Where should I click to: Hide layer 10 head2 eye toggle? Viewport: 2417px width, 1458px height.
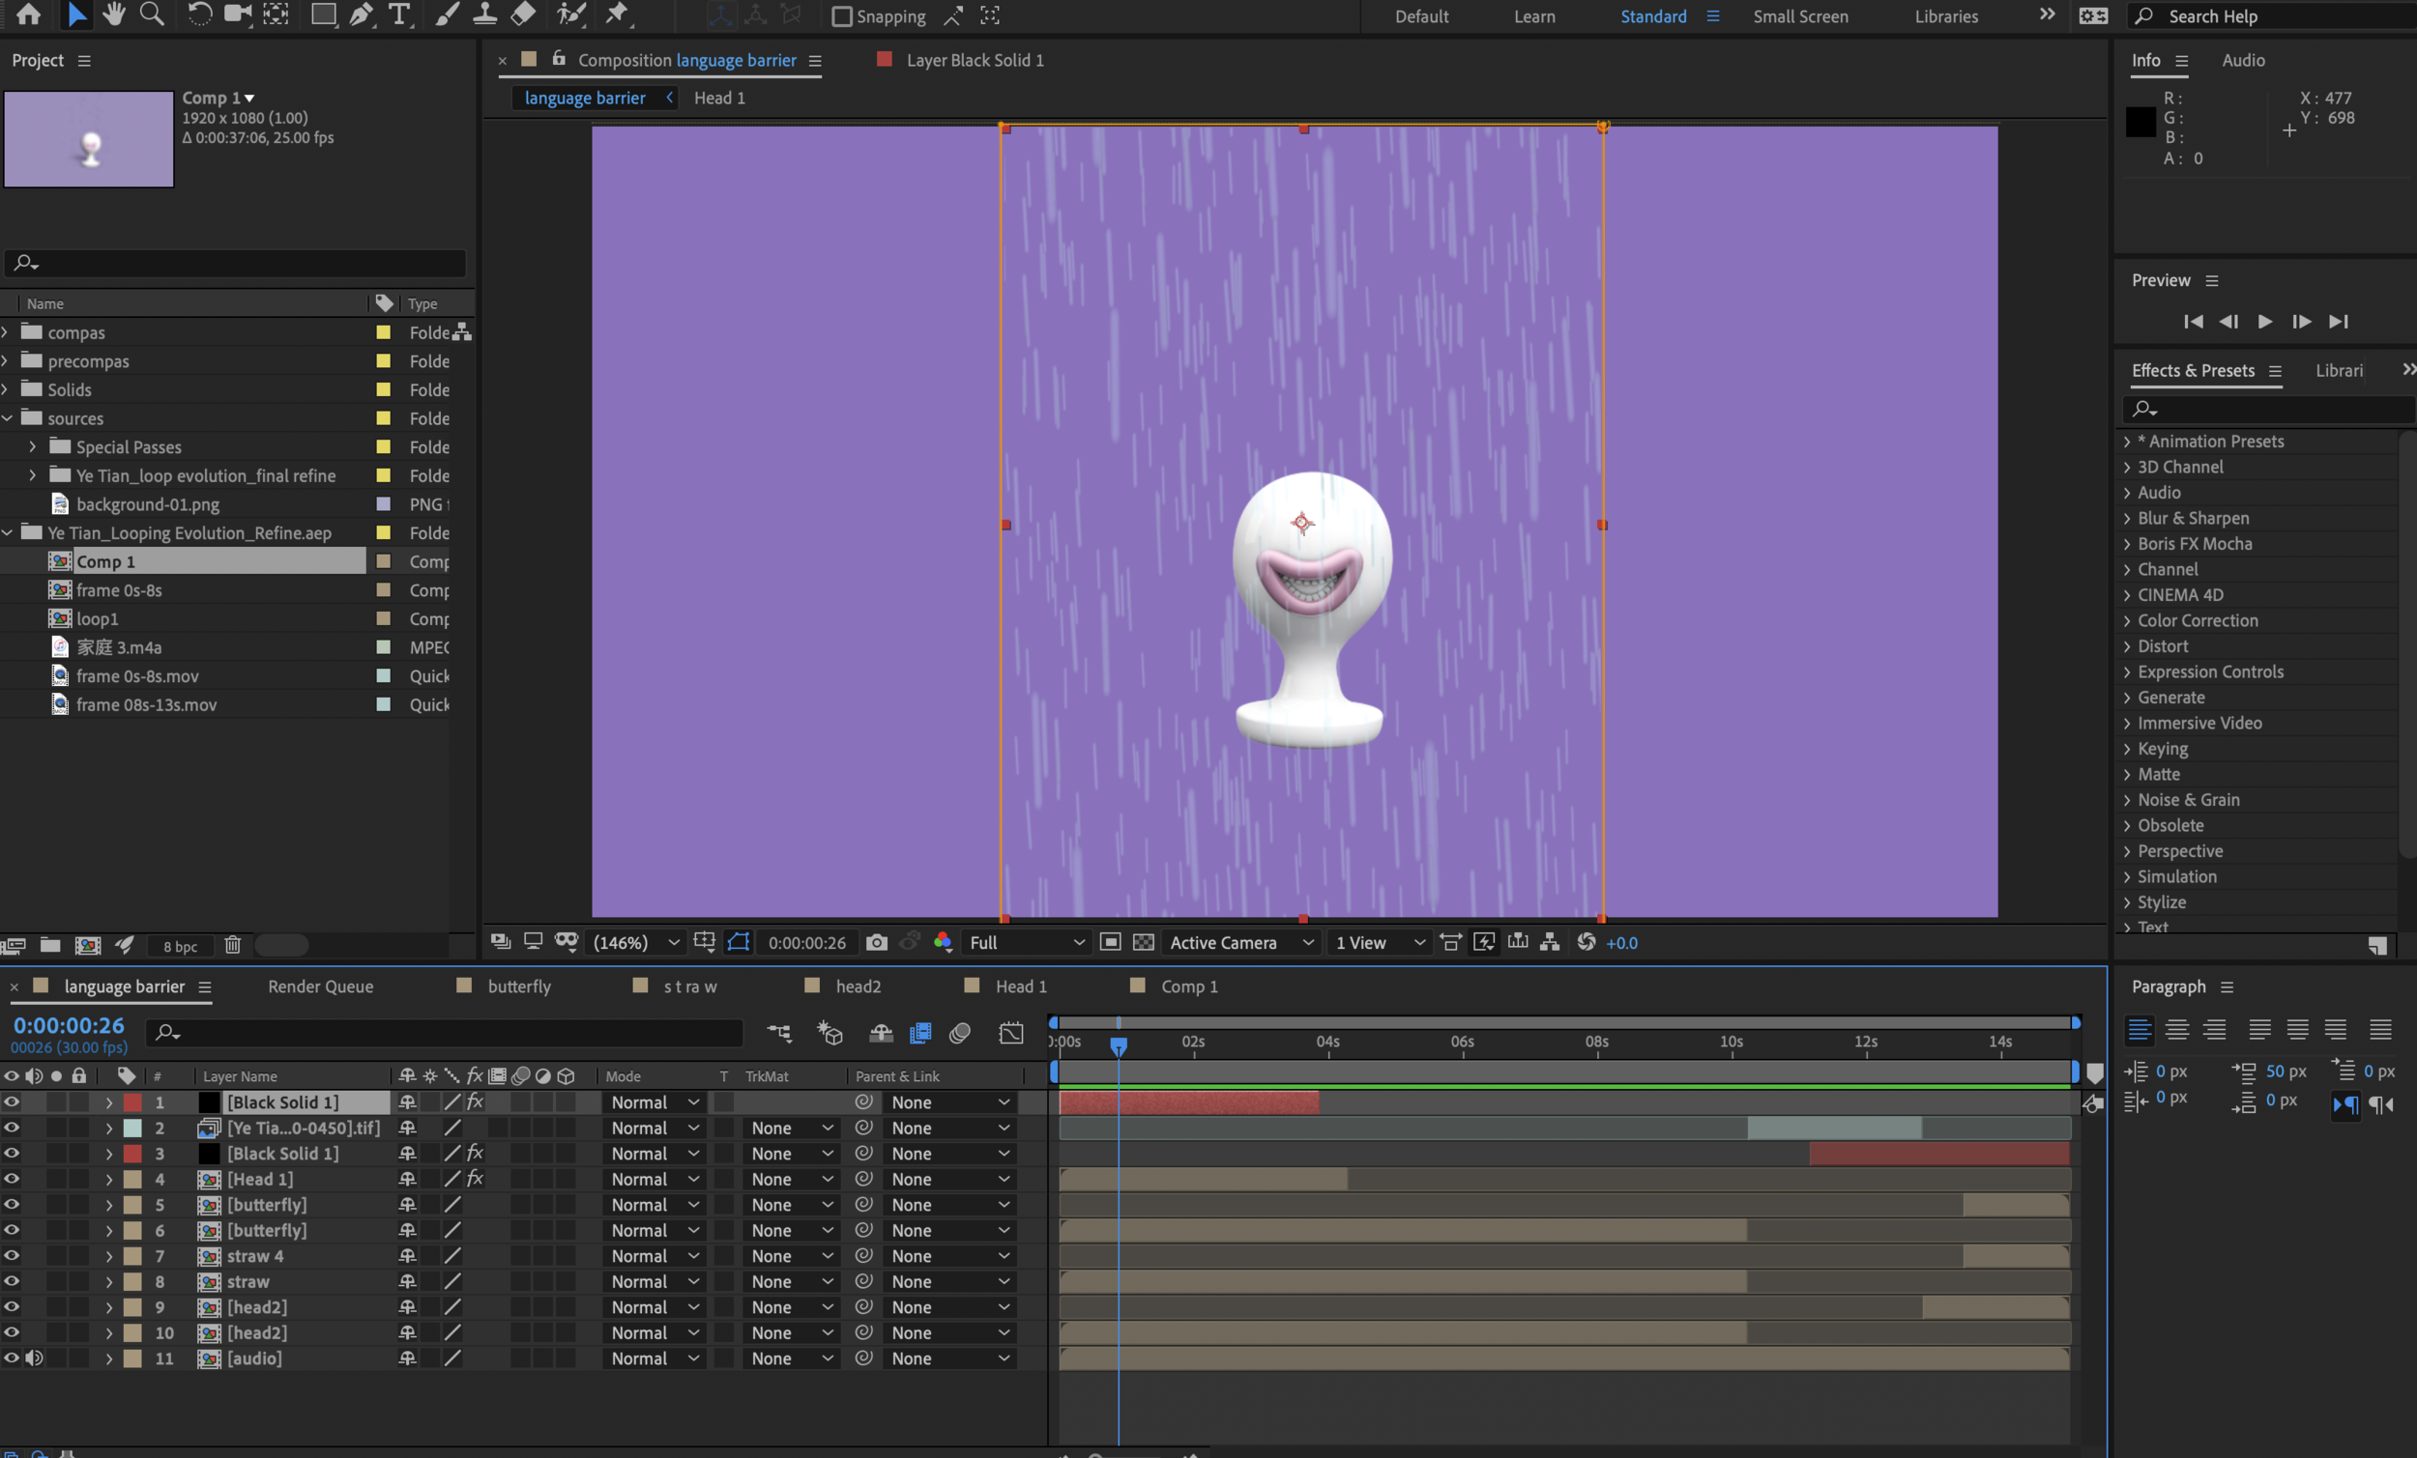point(12,1331)
